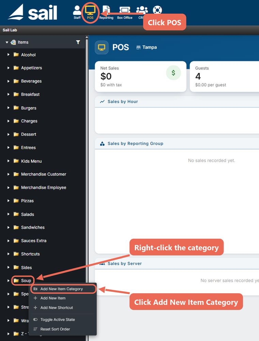Screen dimensions: 259x341
Task: Click the filter funnel icon in Items header
Action: [78, 42]
